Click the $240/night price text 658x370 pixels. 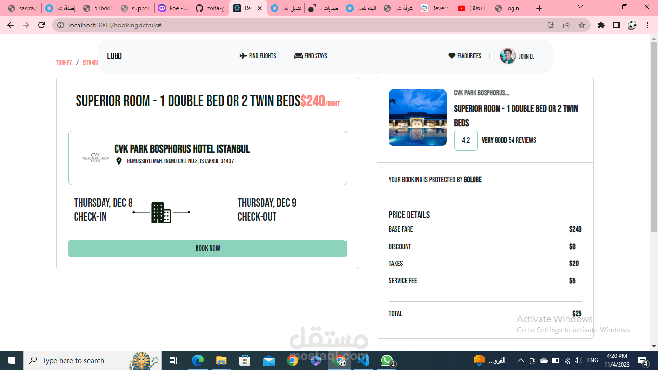click(320, 101)
